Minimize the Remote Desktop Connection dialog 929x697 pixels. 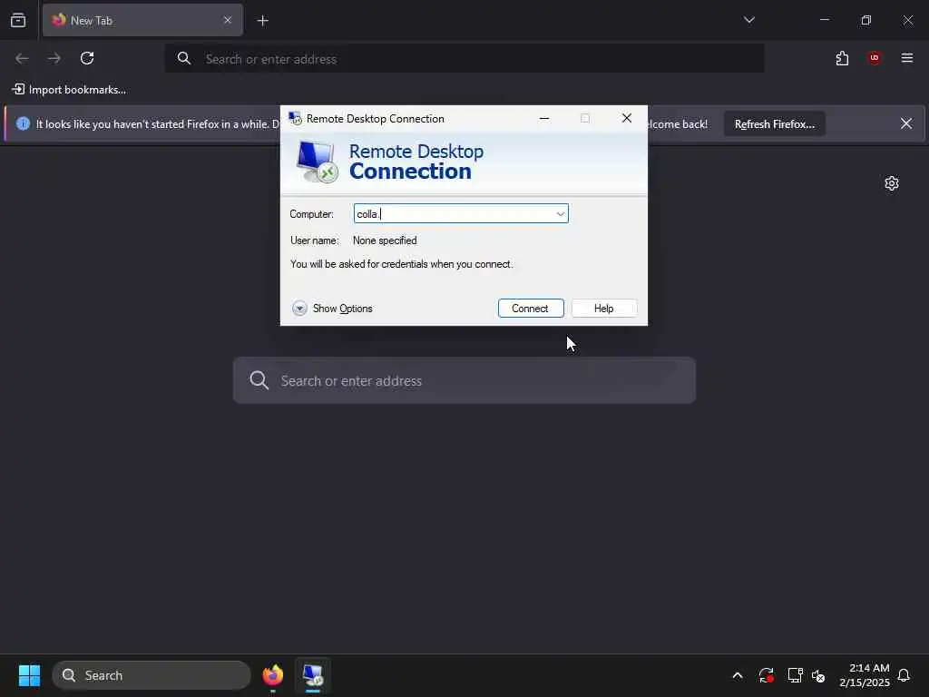point(544,119)
